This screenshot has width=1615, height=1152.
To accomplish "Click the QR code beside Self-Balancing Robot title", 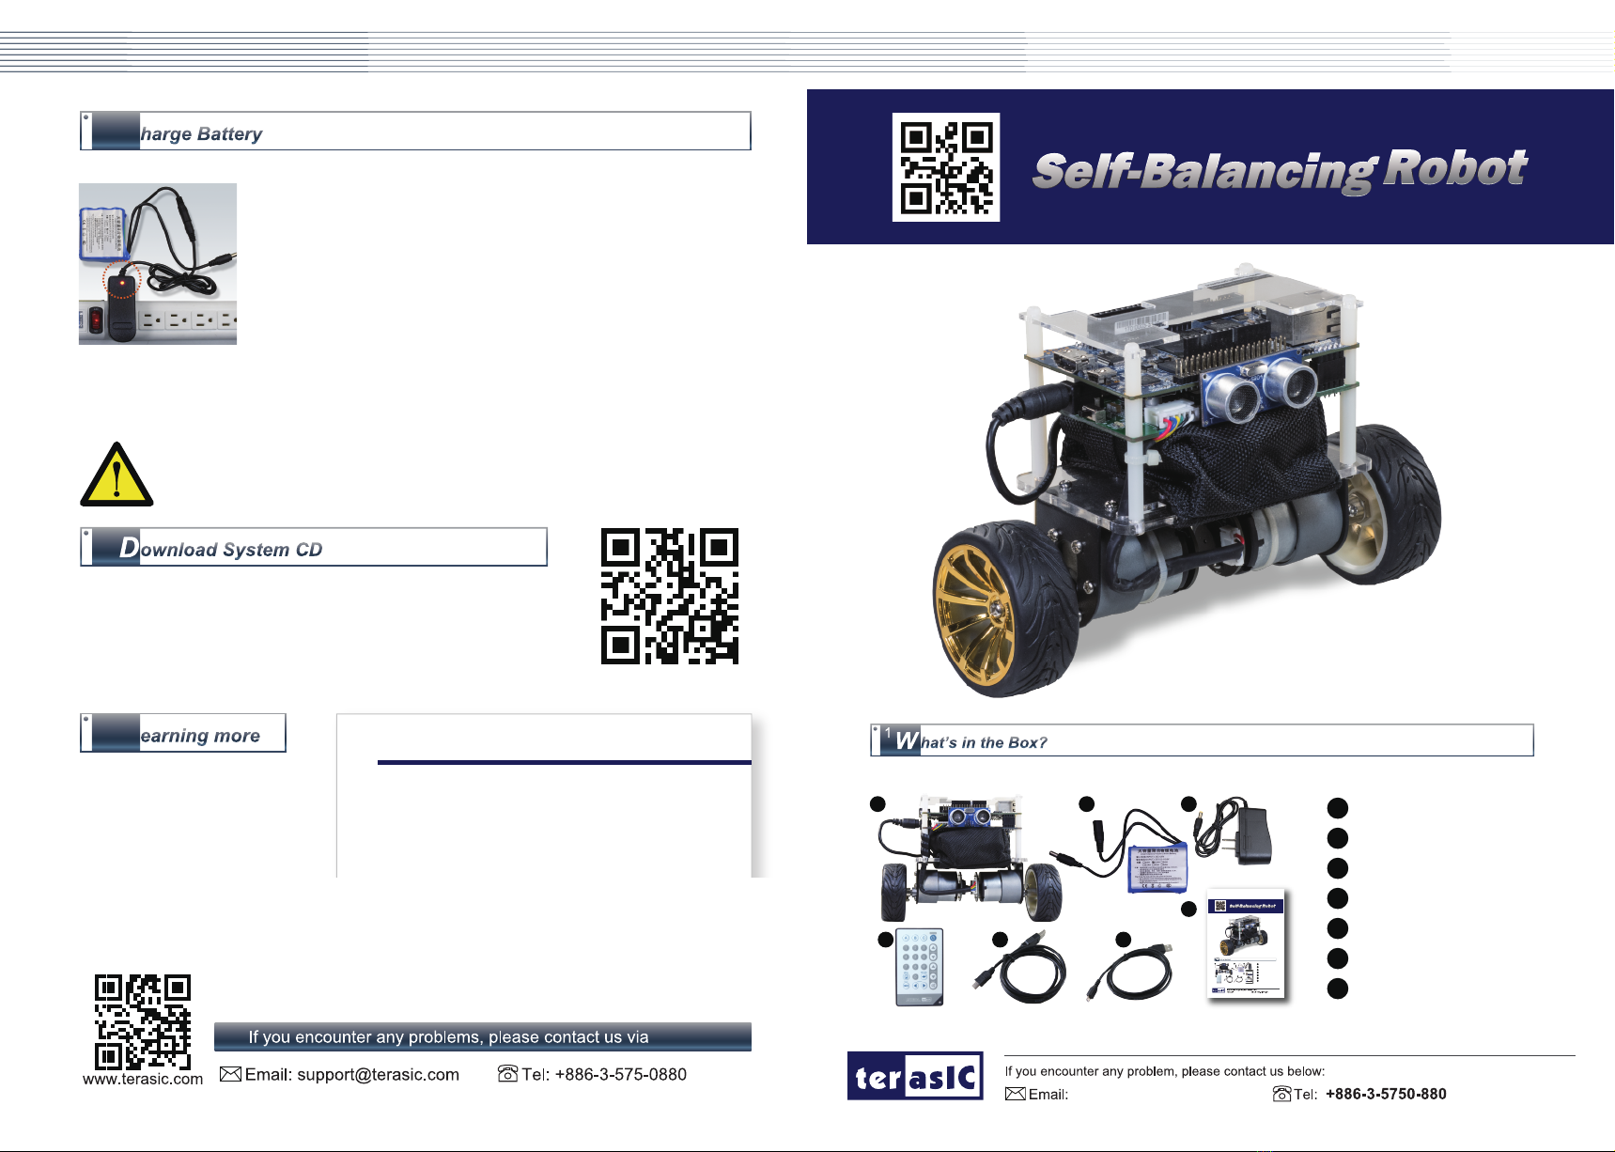I will 945,167.
